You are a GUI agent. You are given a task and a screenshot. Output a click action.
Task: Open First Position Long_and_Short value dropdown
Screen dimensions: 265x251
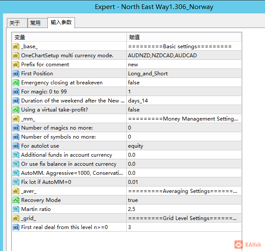pyautogui.click(x=184, y=74)
